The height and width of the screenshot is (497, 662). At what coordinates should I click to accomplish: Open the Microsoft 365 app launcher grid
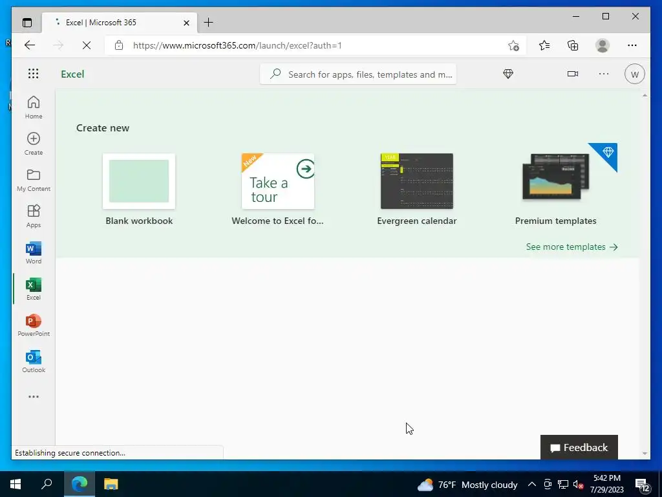pos(34,74)
